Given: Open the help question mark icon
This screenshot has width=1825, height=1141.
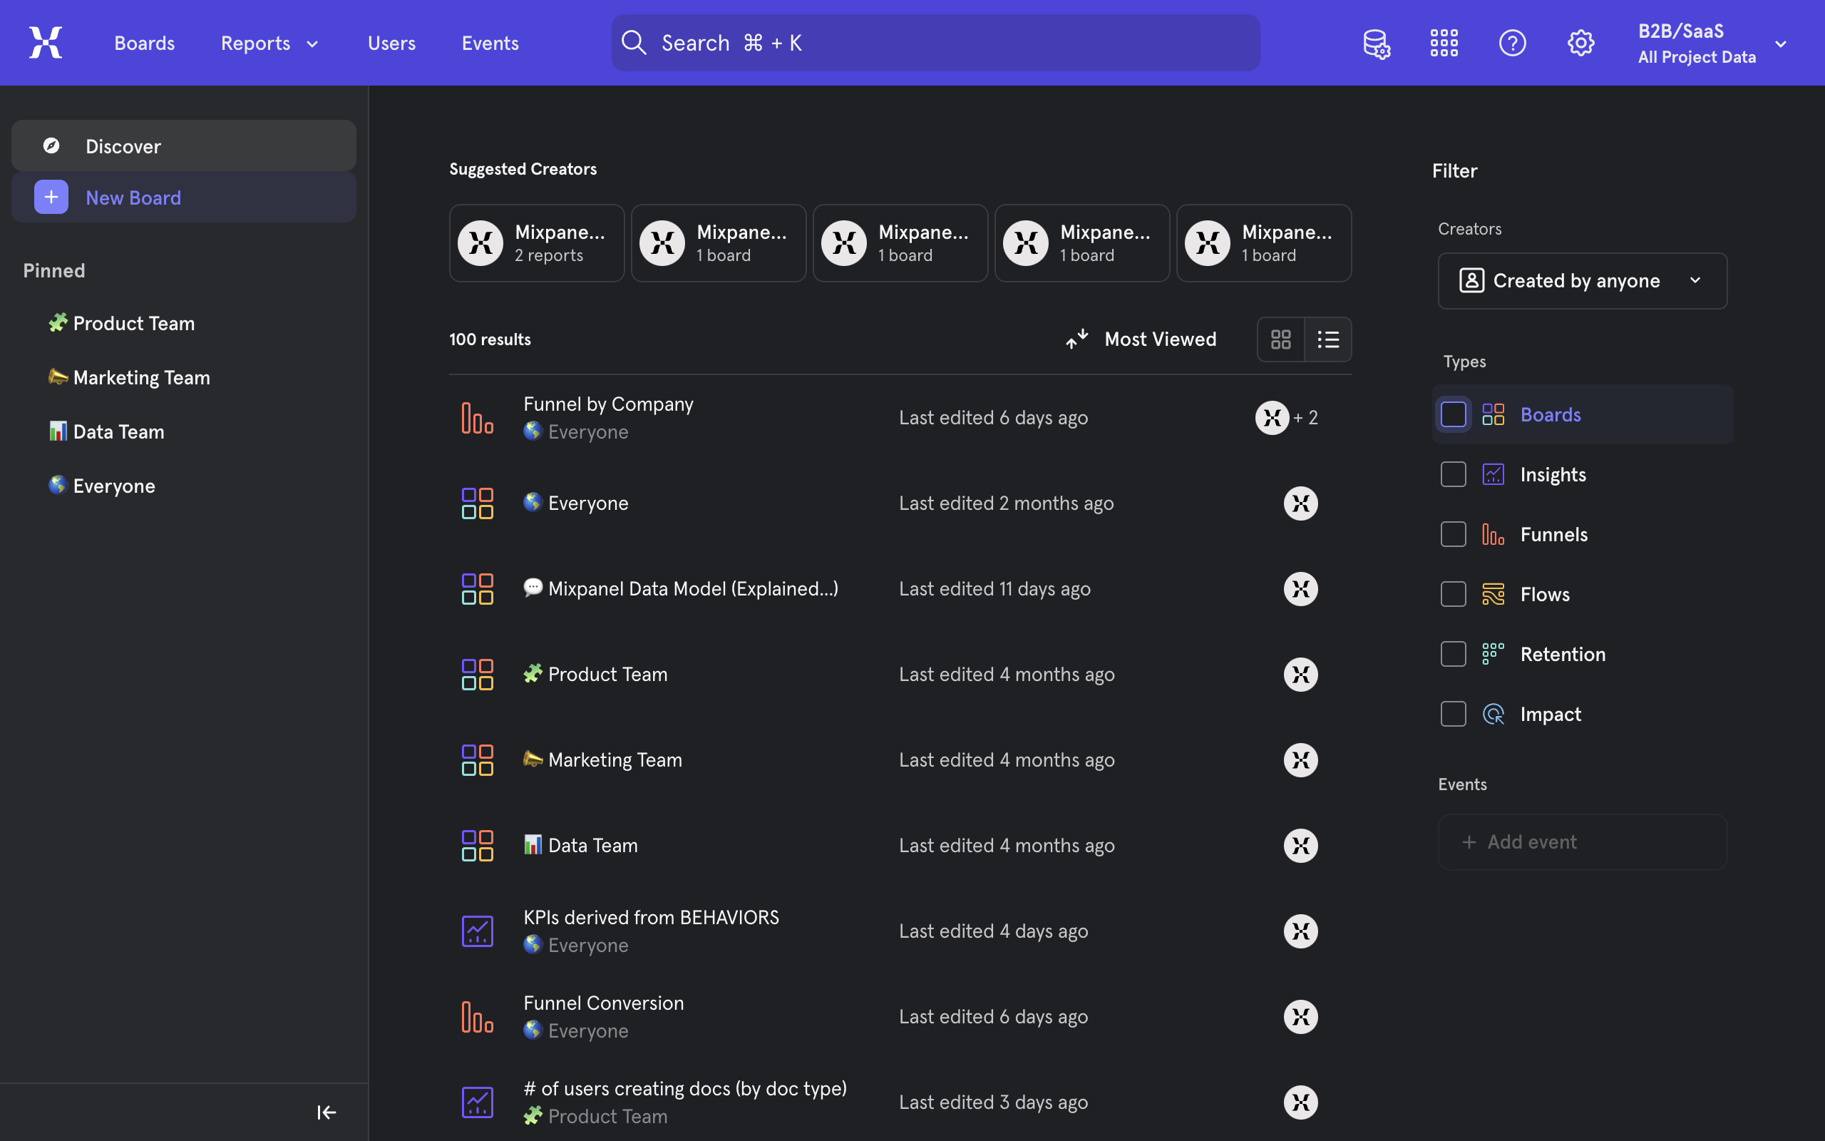Looking at the screenshot, I should coord(1512,43).
